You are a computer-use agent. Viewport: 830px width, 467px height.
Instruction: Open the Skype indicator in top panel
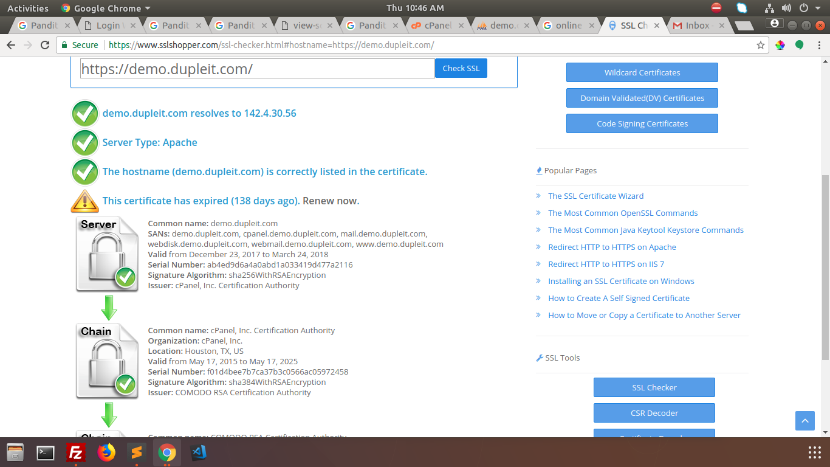coord(742,8)
